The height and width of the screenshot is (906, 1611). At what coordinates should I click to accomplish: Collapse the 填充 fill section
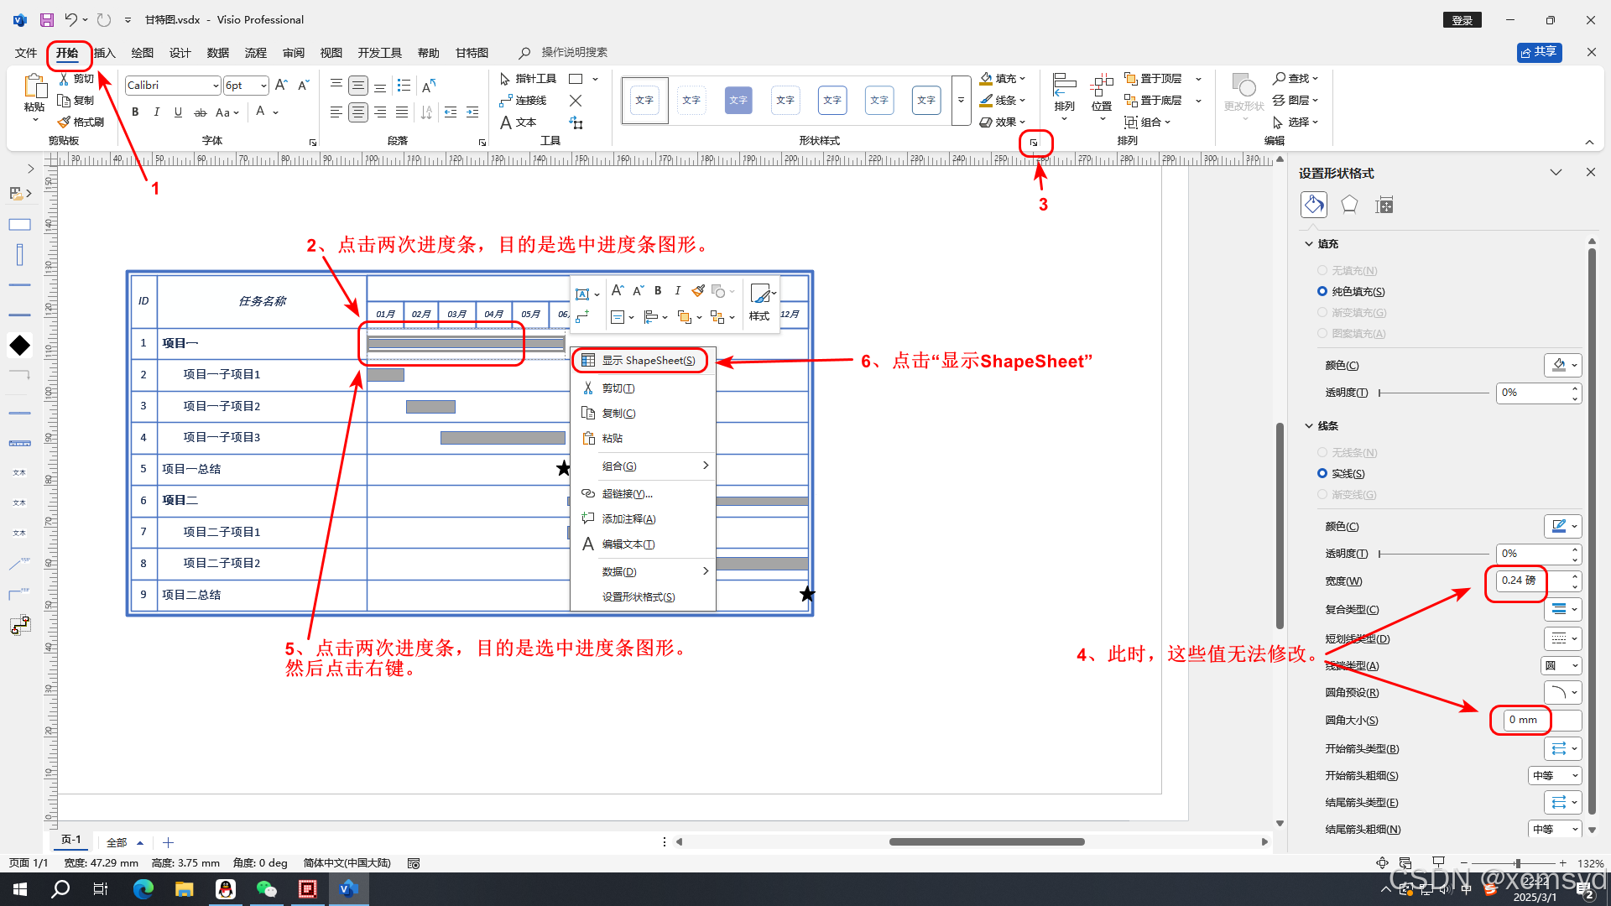(1309, 244)
